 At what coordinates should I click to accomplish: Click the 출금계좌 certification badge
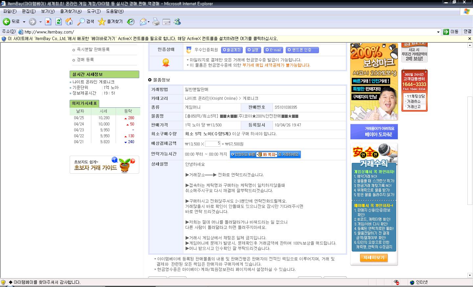(232, 50)
